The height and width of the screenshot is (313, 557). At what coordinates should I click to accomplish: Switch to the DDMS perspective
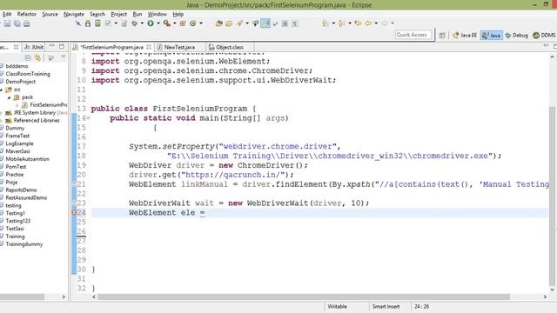544,35
